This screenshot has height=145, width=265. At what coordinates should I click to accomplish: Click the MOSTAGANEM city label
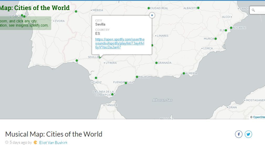(x=255, y=100)
